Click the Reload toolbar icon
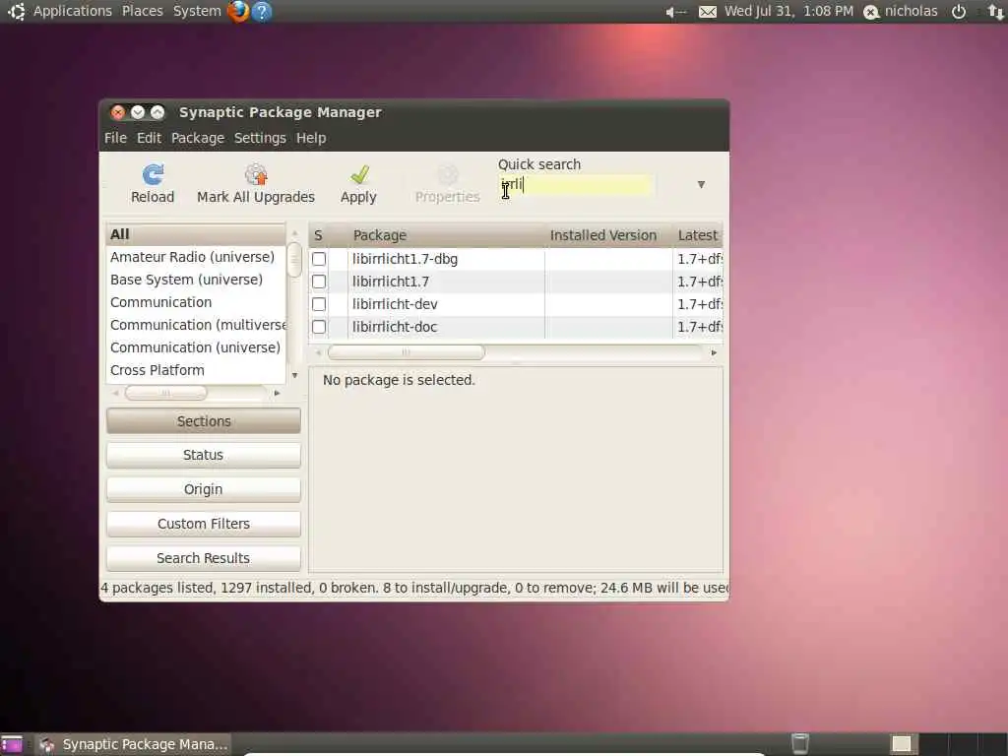This screenshot has width=1008, height=756. tap(153, 174)
